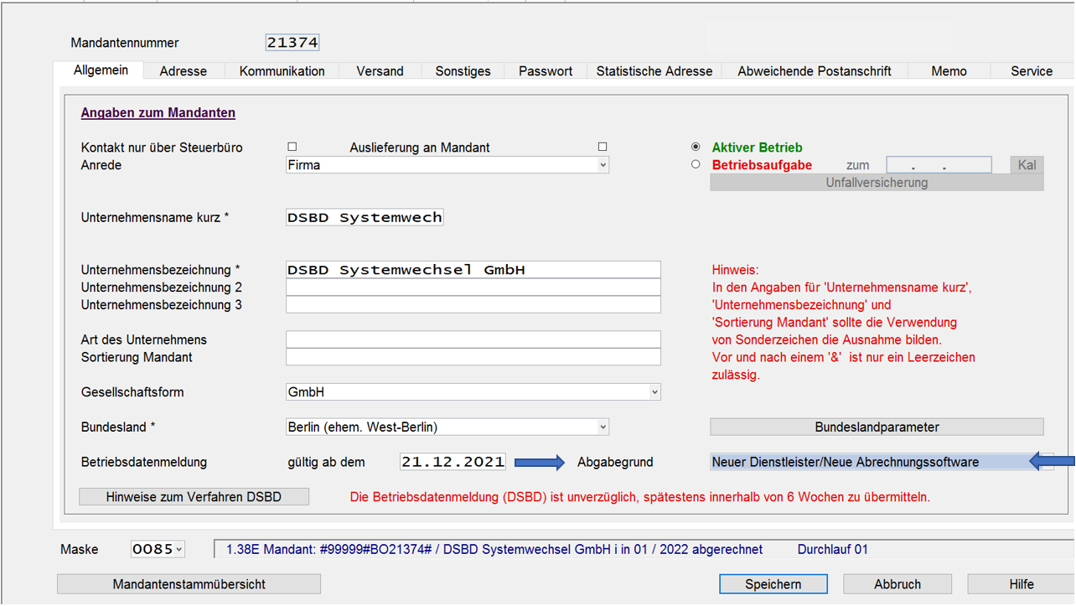Choose the 'Betriebsaufgabe' radio option
Screen dimensions: 1076x606
pyautogui.click(x=696, y=165)
